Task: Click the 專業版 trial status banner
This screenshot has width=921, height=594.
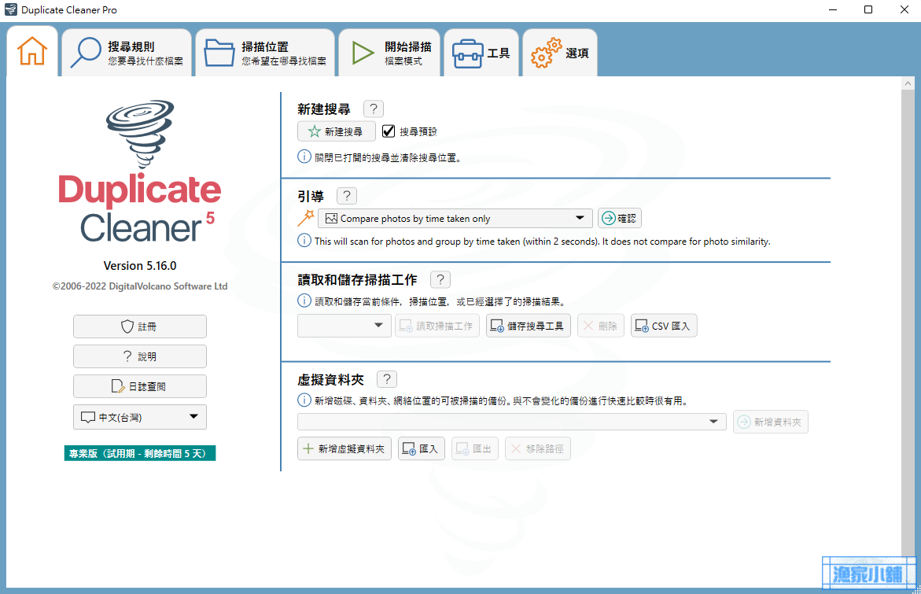Action: pos(140,453)
